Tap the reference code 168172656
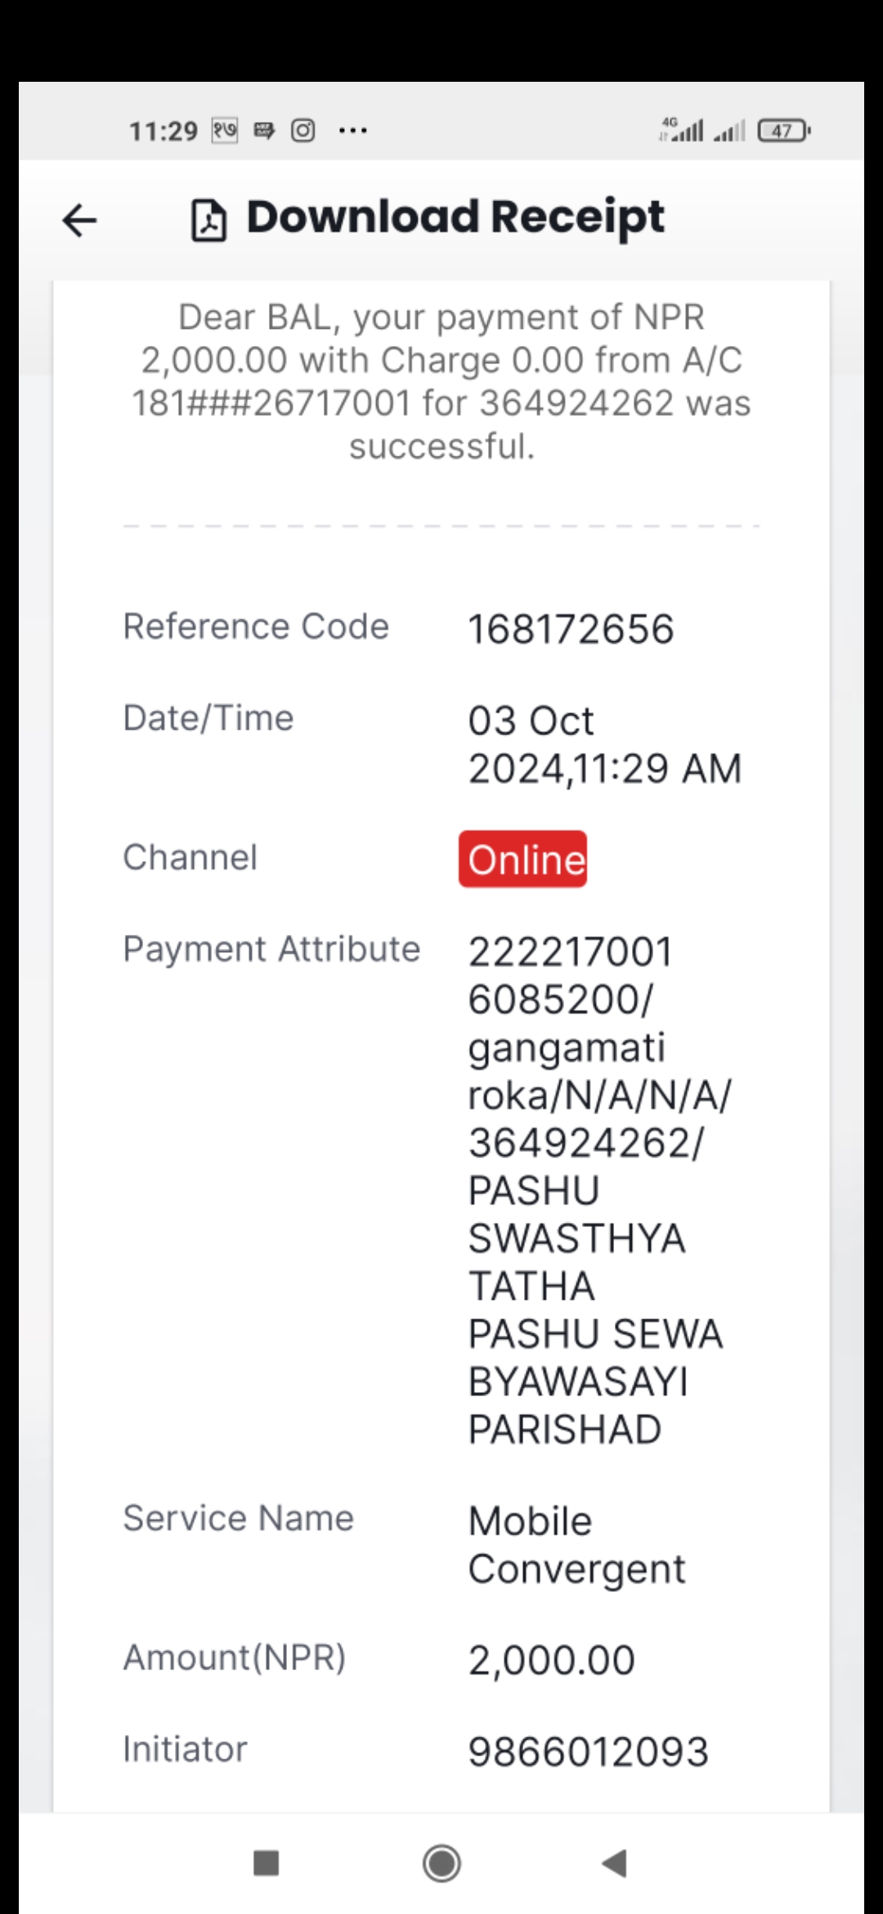The height and width of the screenshot is (1914, 883). (571, 629)
